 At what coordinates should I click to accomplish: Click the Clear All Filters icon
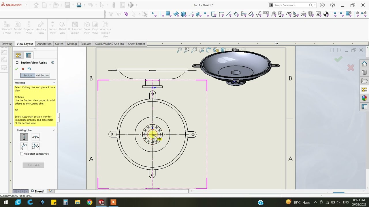tap(118, 14)
